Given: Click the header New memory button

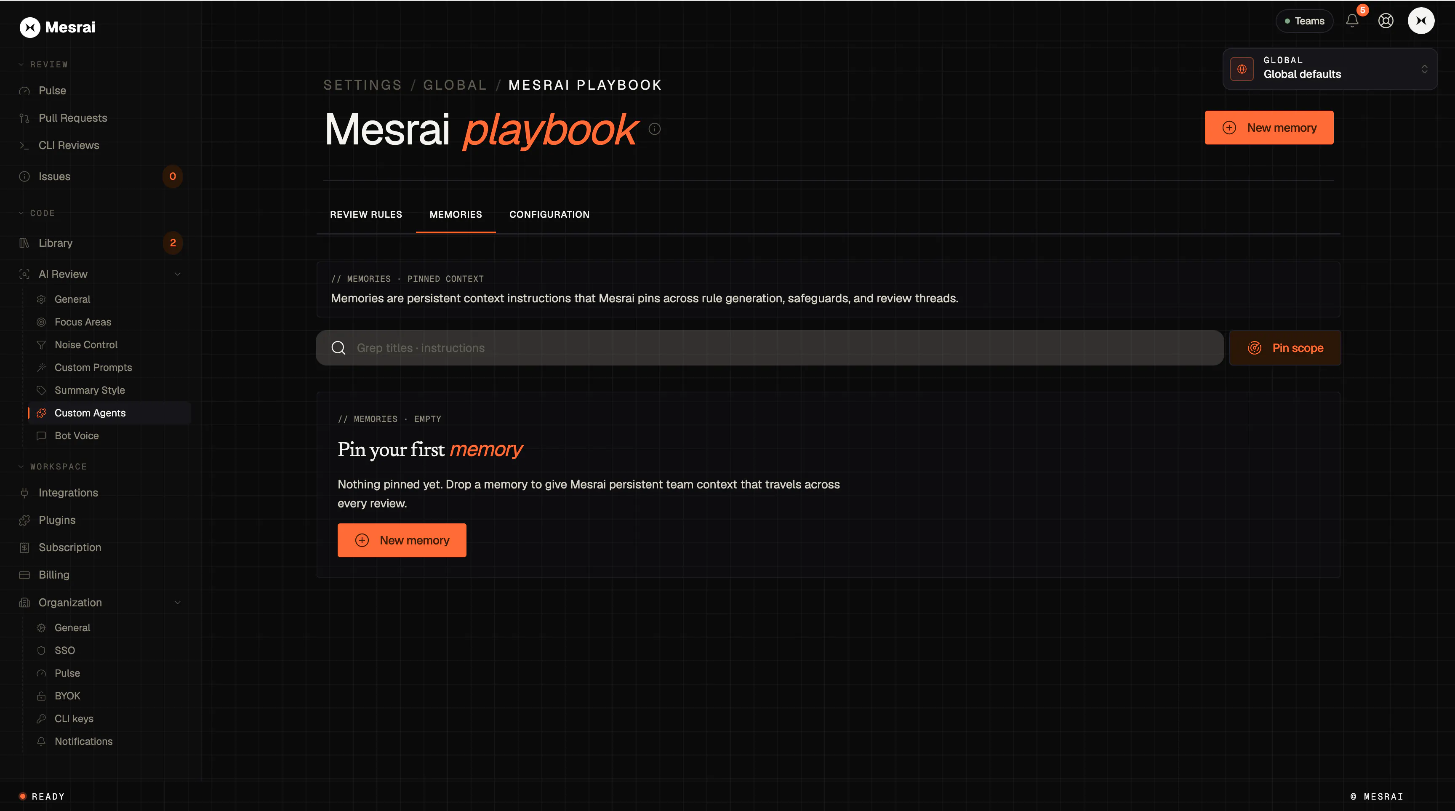Looking at the screenshot, I should tap(1269, 128).
